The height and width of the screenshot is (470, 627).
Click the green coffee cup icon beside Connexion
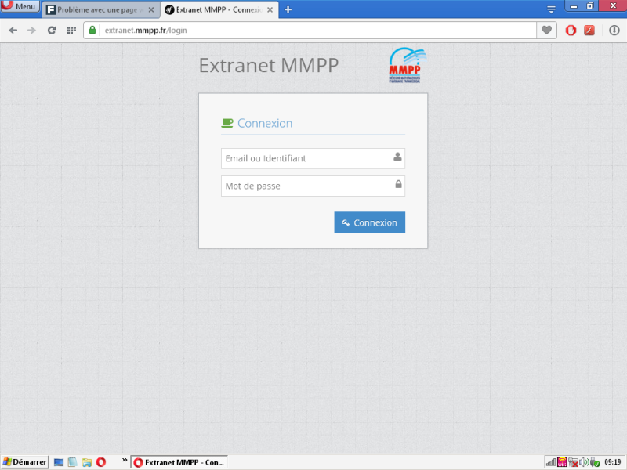(227, 123)
